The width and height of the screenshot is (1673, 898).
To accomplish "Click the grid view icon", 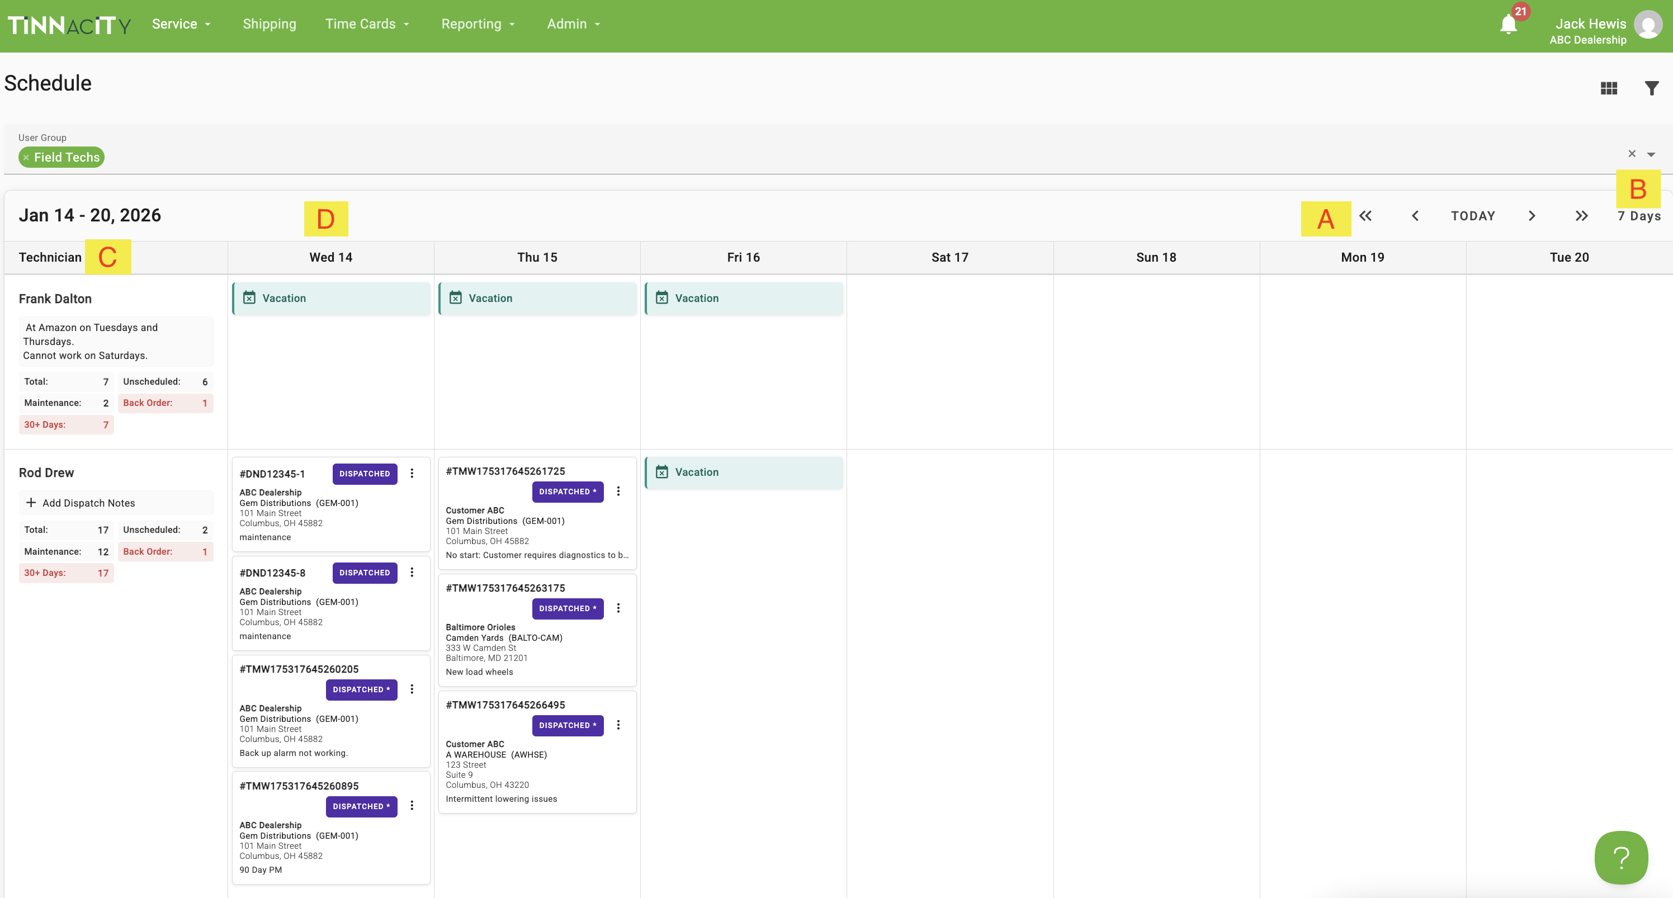I will point(1609,88).
